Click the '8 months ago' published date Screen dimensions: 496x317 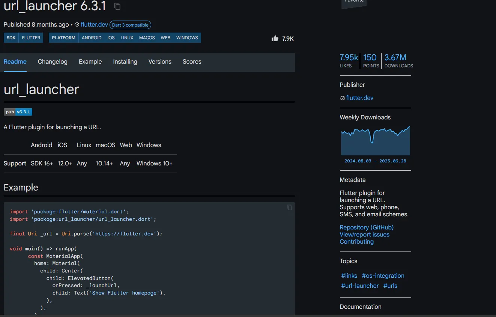click(50, 25)
